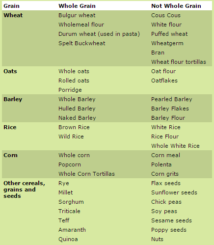
Task: Click the Porridge entry
Action: point(70,90)
